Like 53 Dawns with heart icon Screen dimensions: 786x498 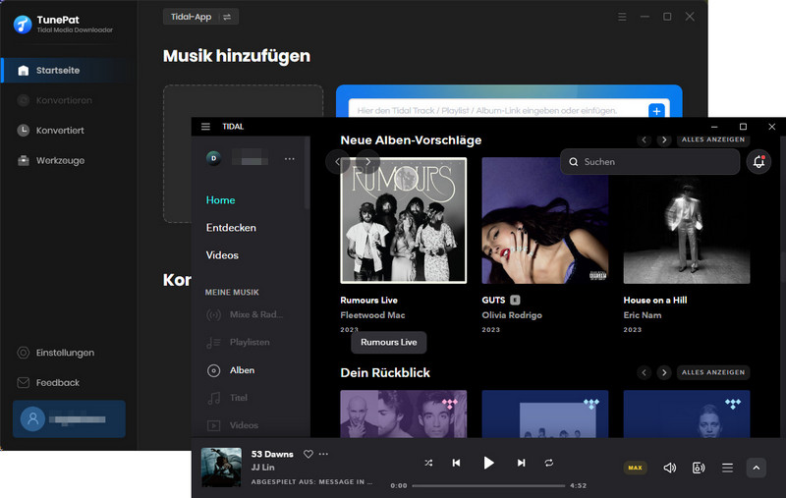click(x=309, y=454)
